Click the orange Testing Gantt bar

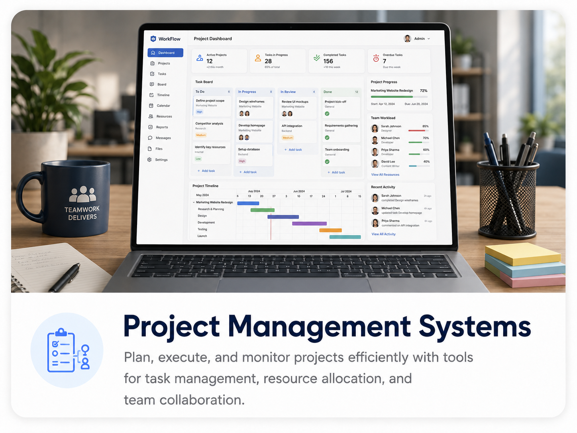(x=330, y=230)
